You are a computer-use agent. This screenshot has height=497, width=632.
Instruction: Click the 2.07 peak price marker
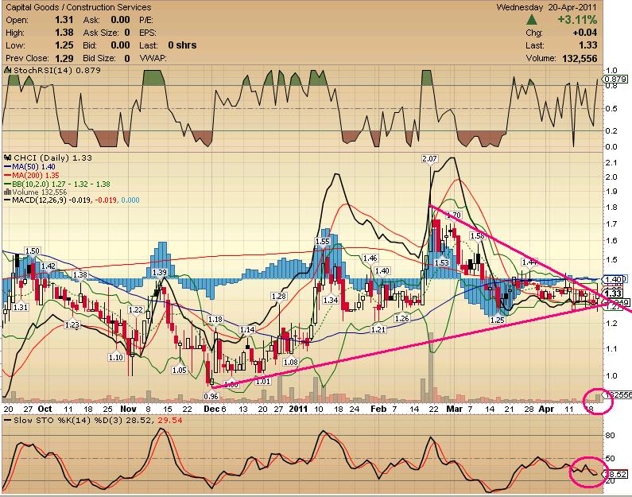(429, 159)
